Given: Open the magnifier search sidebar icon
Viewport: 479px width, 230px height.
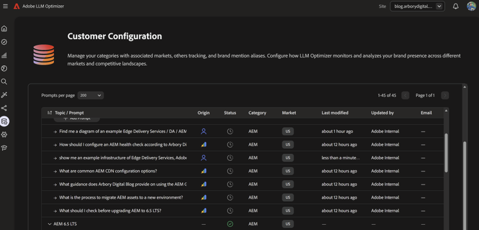Looking at the screenshot, I should tap(4, 82).
